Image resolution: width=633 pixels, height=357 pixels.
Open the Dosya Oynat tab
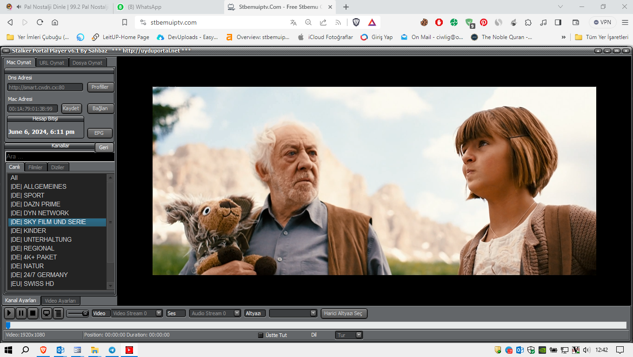click(x=87, y=63)
